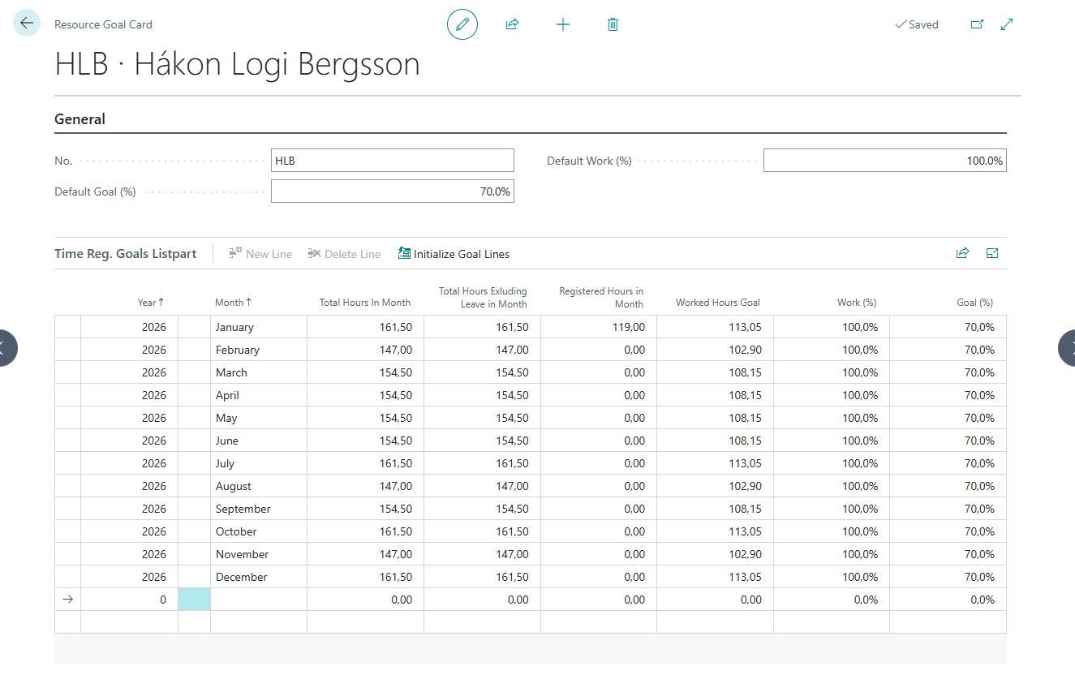This screenshot has height=688, width=1075.
Task: Click the trash delete icon
Action: coord(613,24)
